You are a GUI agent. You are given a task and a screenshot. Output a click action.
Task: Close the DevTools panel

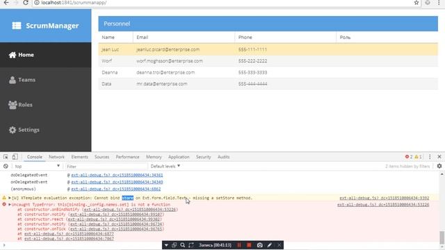pos(439,157)
